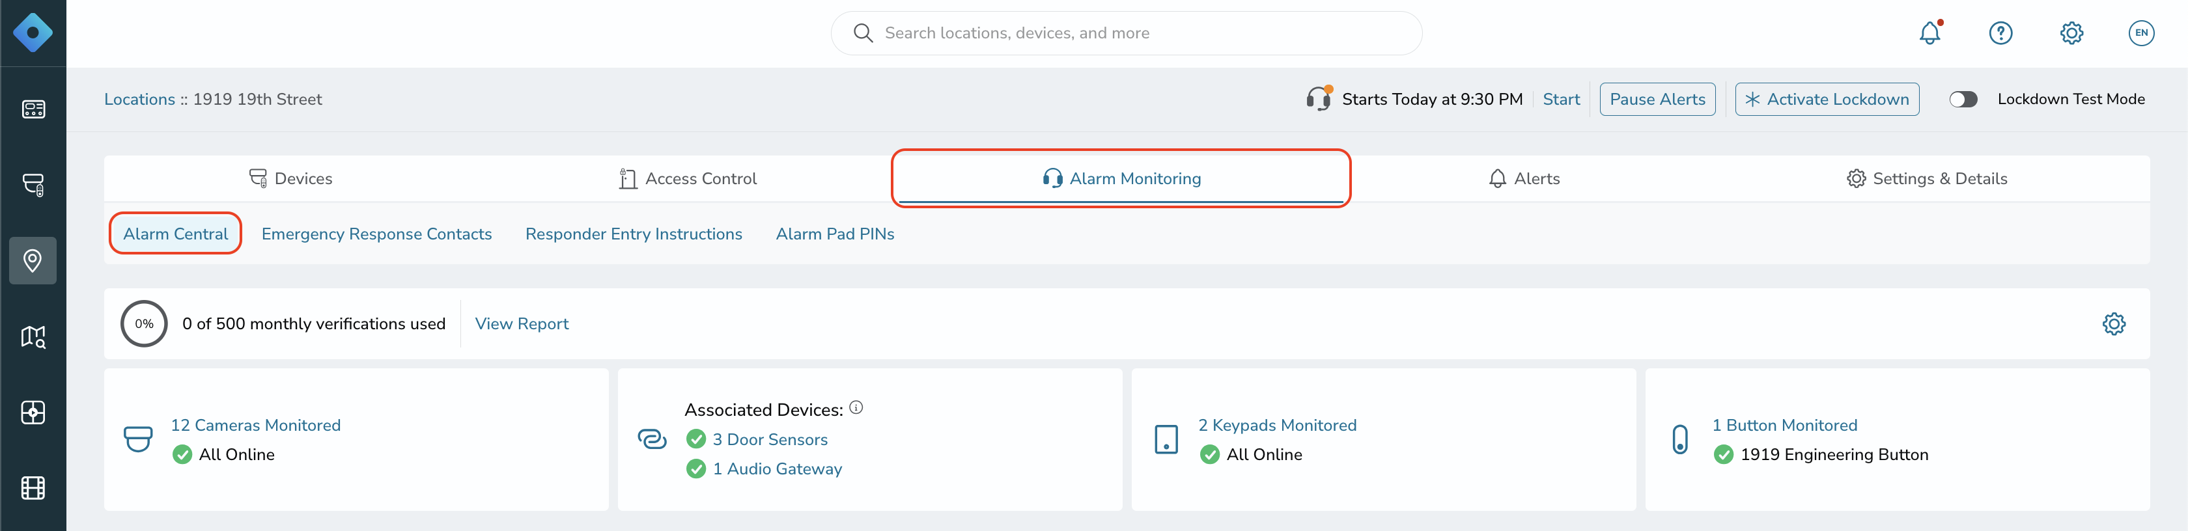Open global settings gear in top bar
This screenshot has width=2188, height=531.
(x=2071, y=33)
